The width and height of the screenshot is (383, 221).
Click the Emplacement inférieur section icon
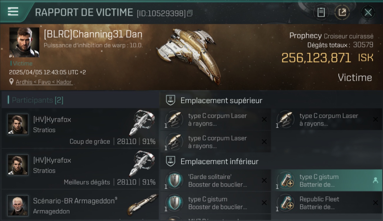[x=171, y=161]
